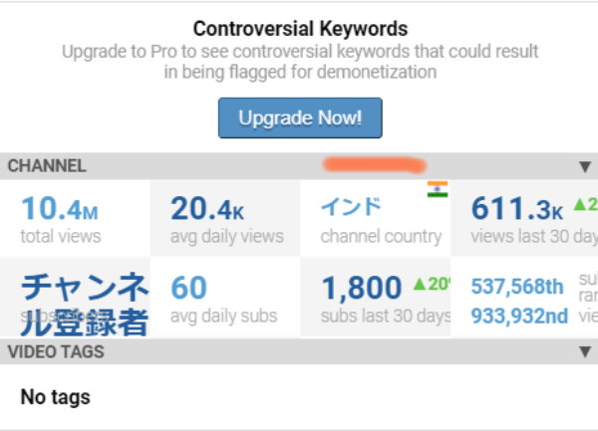Select the 60 avg daily subs stat

(187, 289)
